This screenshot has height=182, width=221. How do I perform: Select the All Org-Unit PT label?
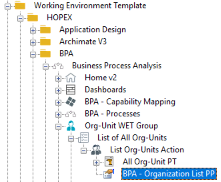pyautogui.click(x=149, y=162)
